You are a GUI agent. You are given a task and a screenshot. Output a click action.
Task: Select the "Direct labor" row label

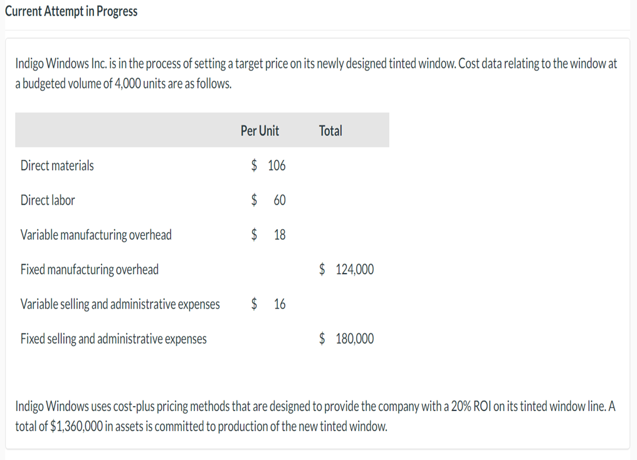48,200
